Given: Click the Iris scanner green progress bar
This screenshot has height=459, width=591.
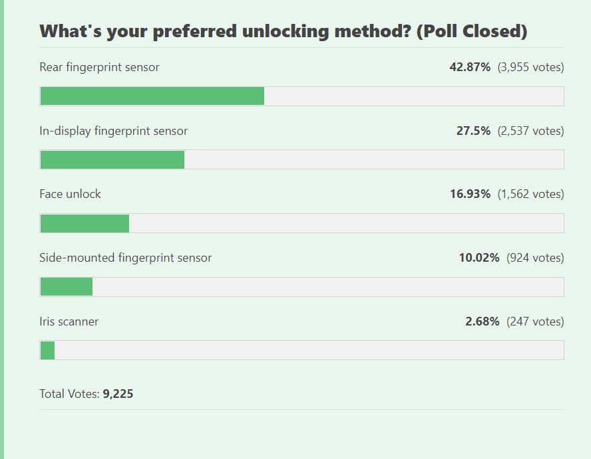Looking at the screenshot, I should point(47,350).
